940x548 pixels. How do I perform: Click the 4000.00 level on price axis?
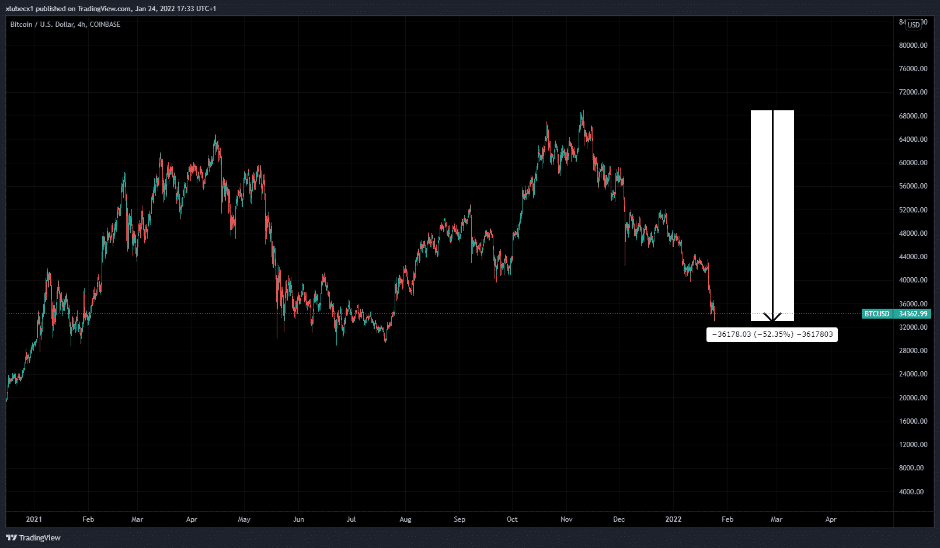913,491
